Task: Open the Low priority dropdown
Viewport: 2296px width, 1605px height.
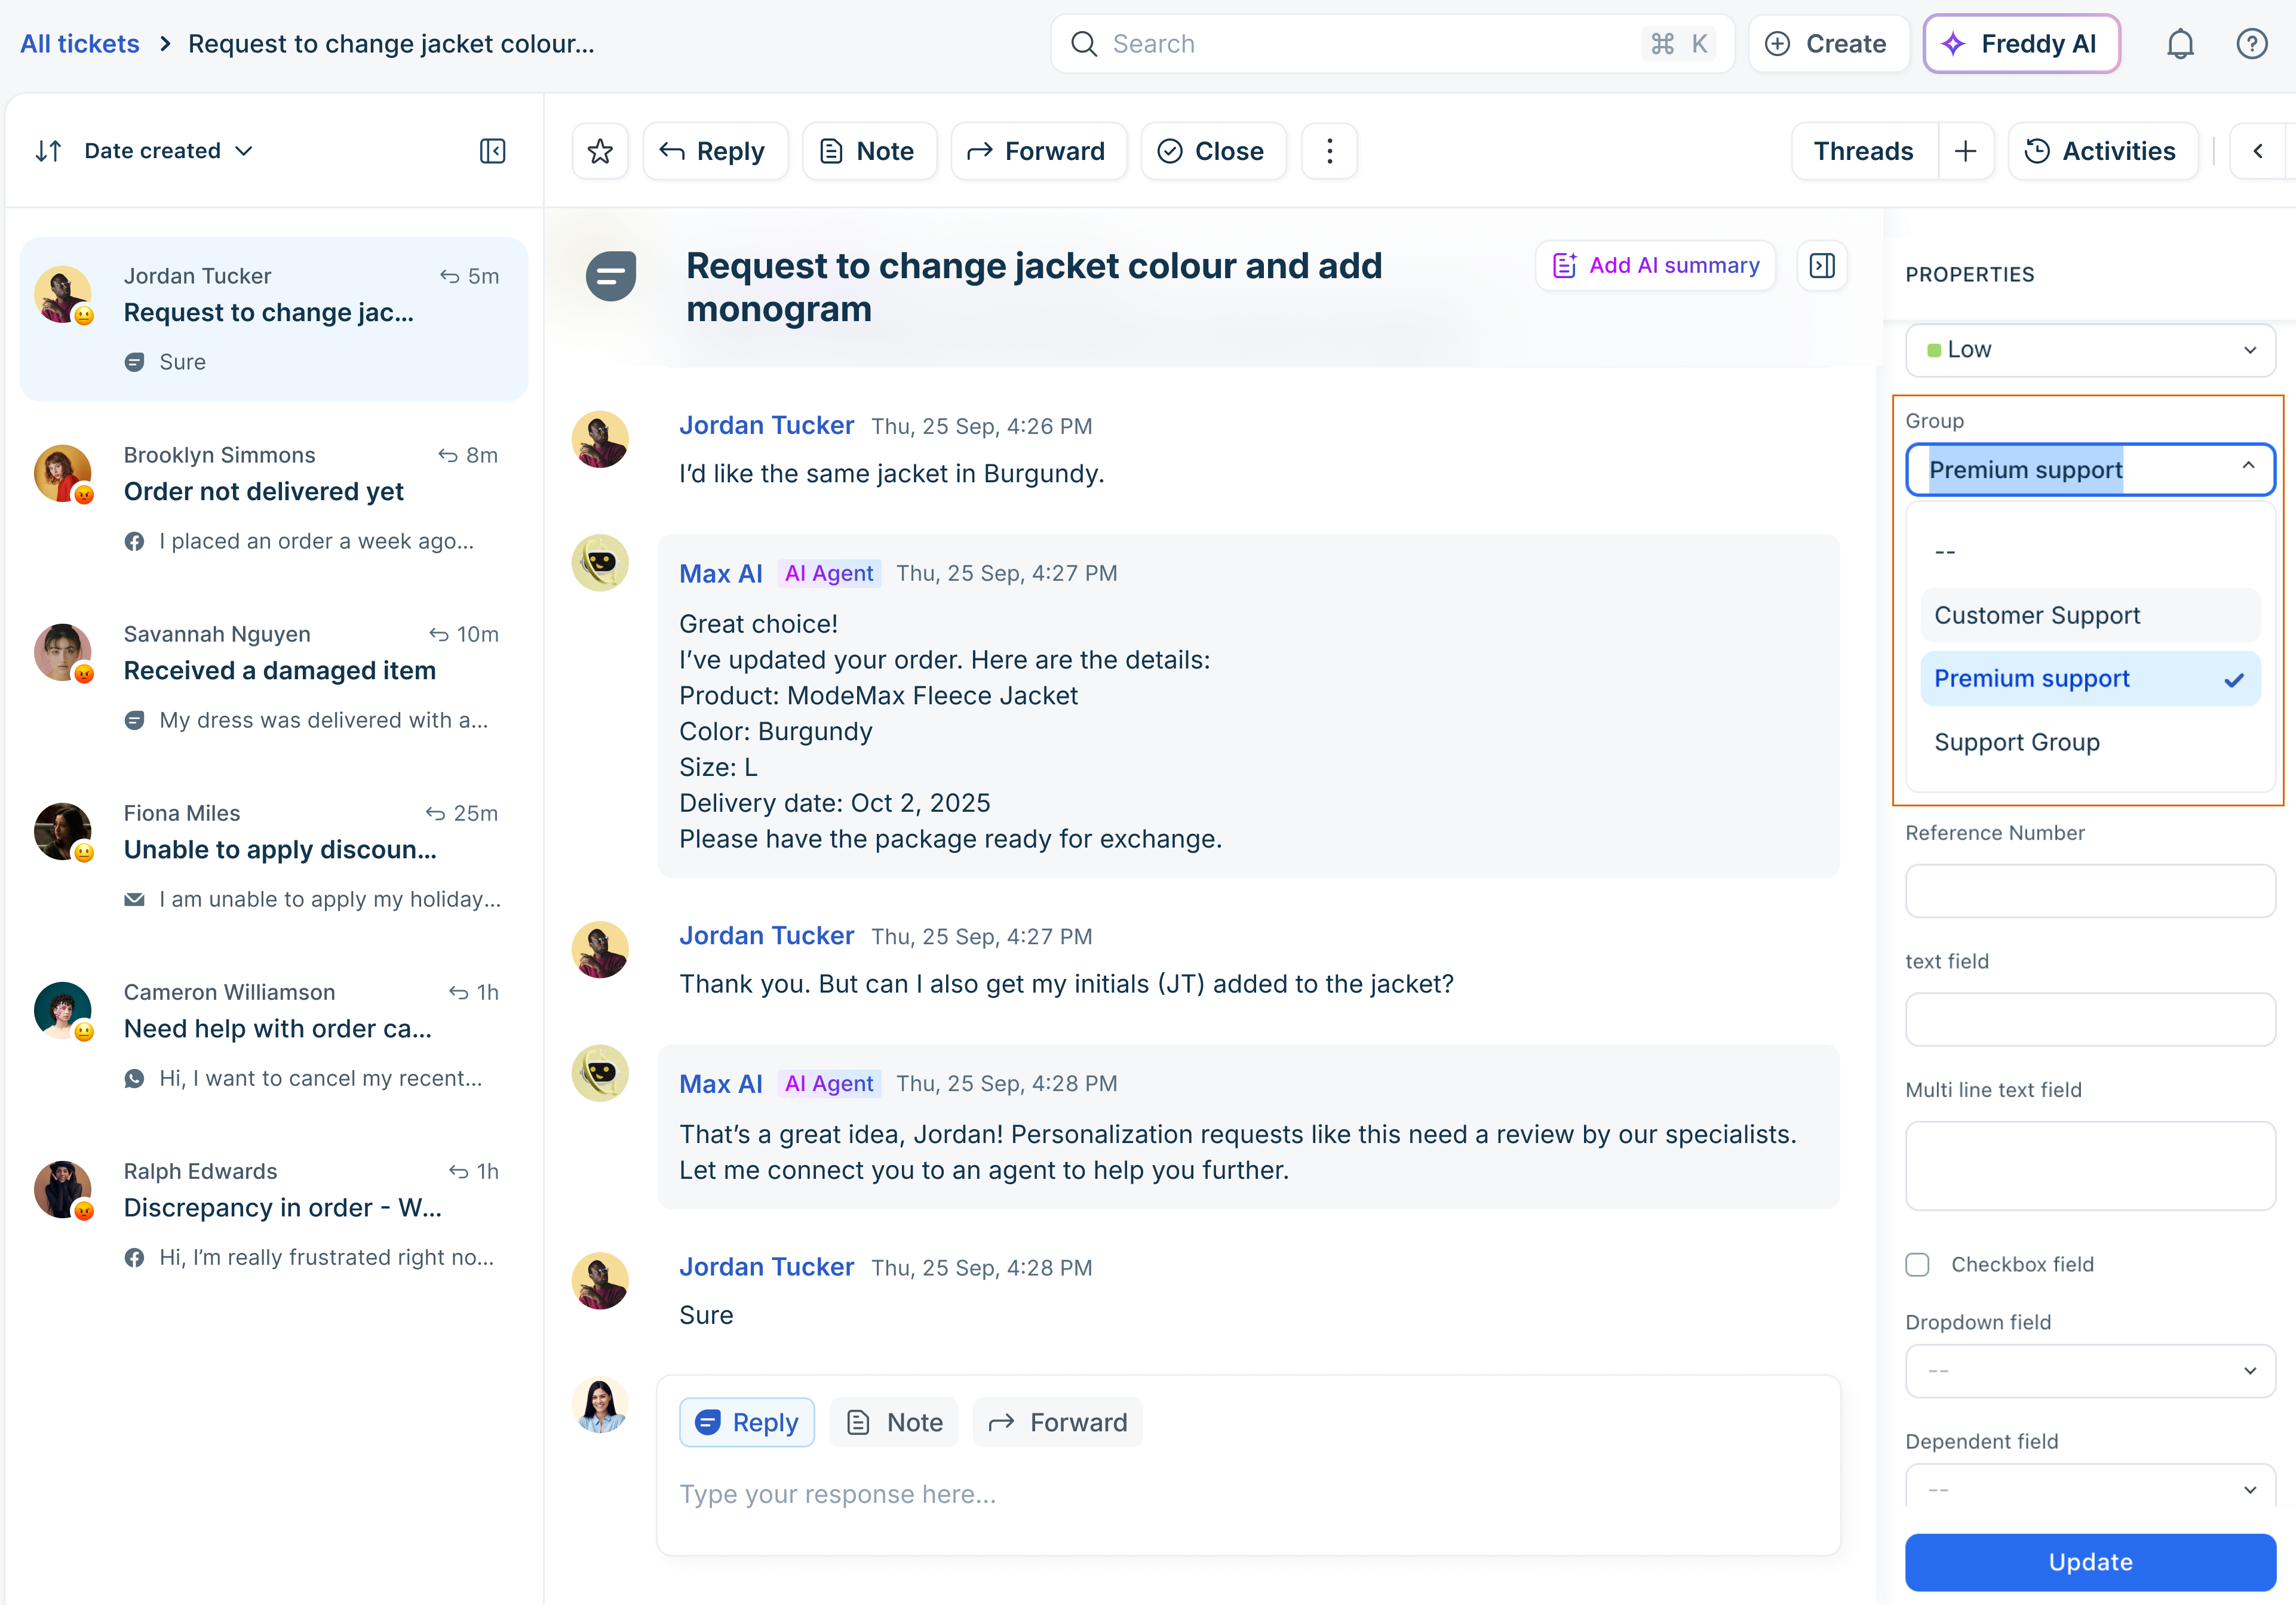Action: coord(2089,350)
